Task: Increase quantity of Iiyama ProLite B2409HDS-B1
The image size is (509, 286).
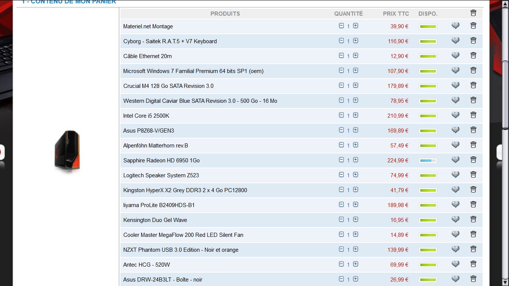Action: [x=355, y=204]
